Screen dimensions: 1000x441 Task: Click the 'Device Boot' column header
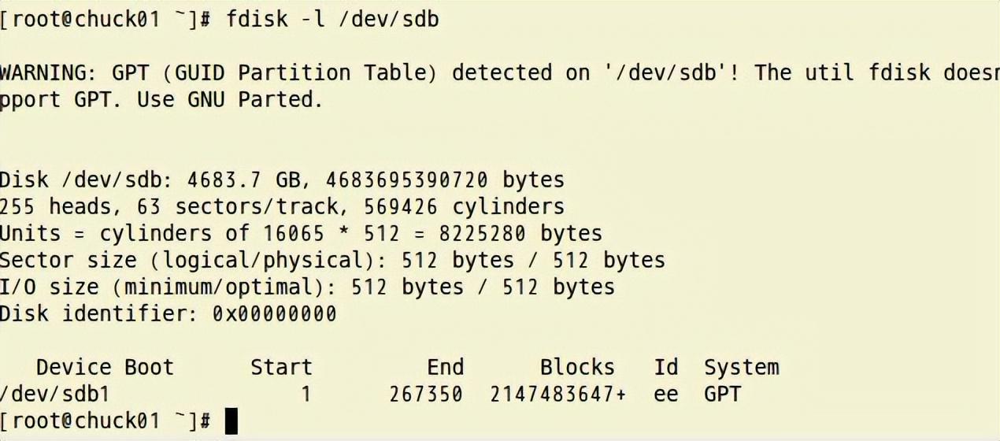coord(104,367)
